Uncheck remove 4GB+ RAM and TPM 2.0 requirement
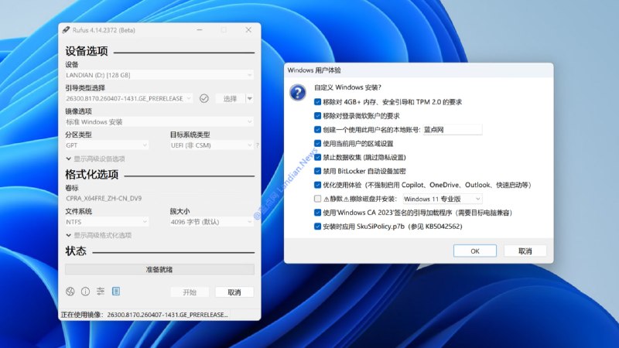The height and width of the screenshot is (348, 619). point(317,102)
